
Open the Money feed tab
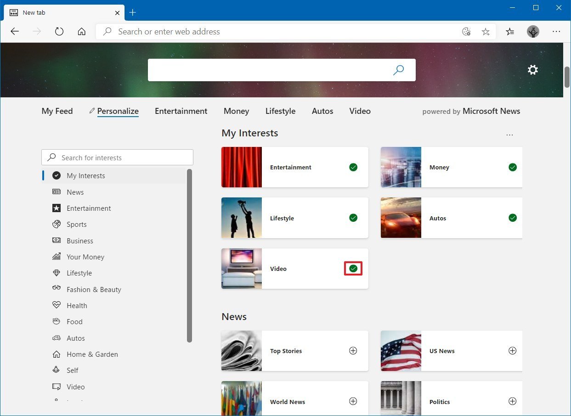[236, 111]
